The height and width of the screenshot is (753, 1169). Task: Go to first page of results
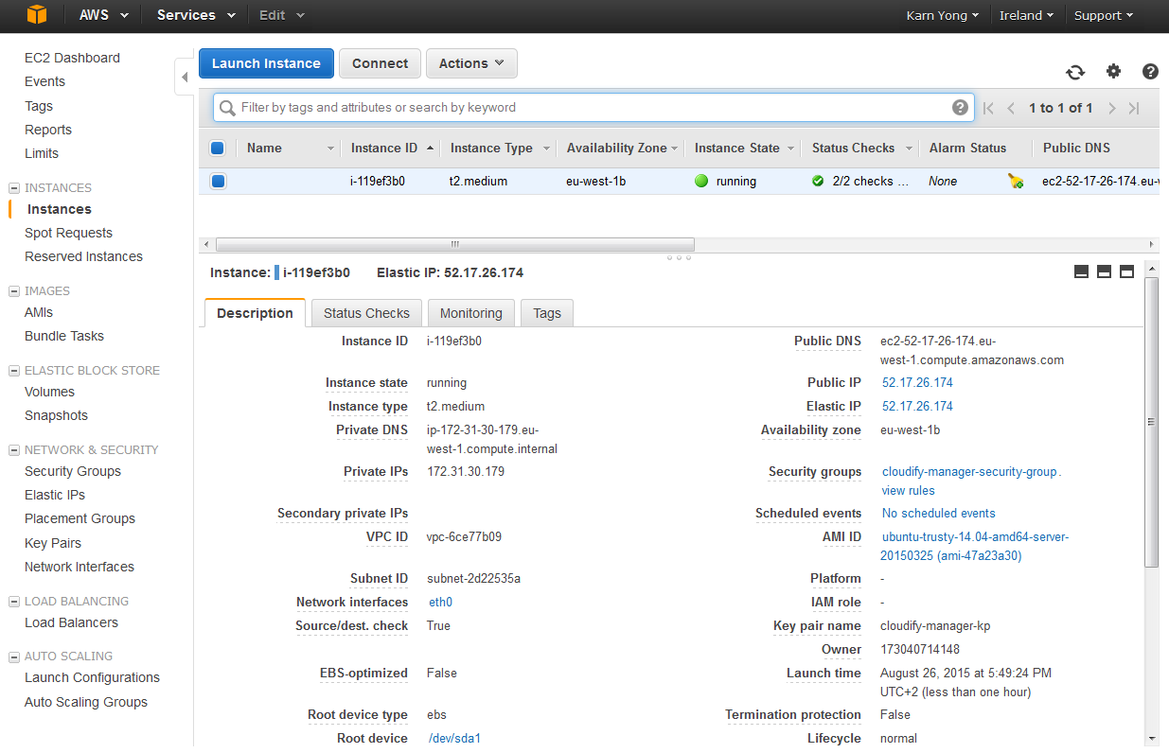[x=988, y=108]
